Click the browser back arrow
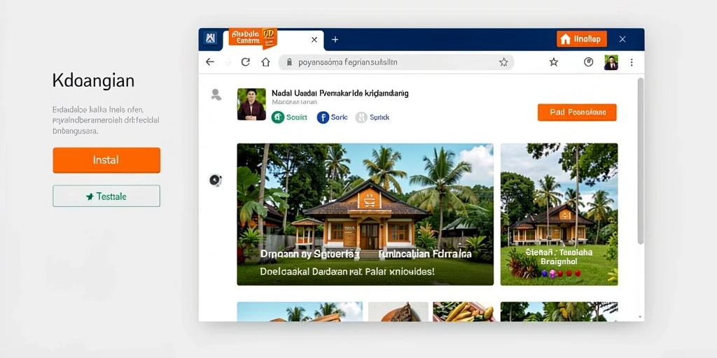This screenshot has width=717, height=358. coord(210,62)
